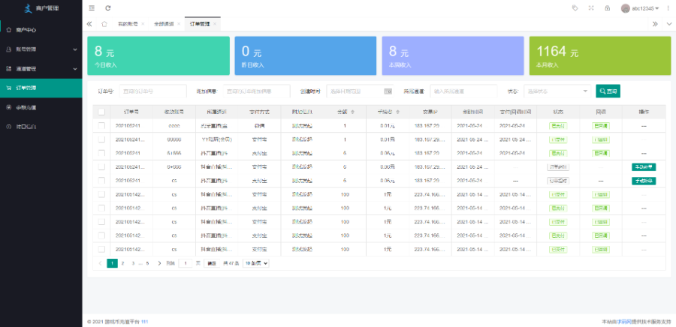The height and width of the screenshot is (327, 676).
Task: Check the first order row checkbox
Action: [101, 125]
